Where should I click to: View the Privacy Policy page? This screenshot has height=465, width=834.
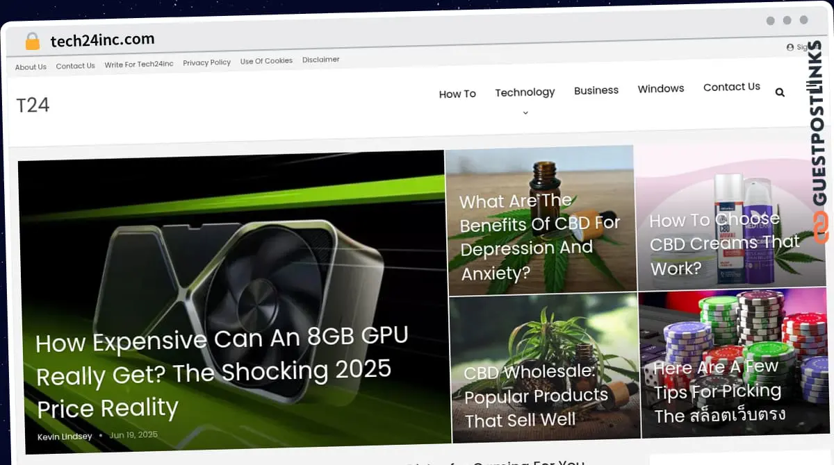(x=207, y=62)
